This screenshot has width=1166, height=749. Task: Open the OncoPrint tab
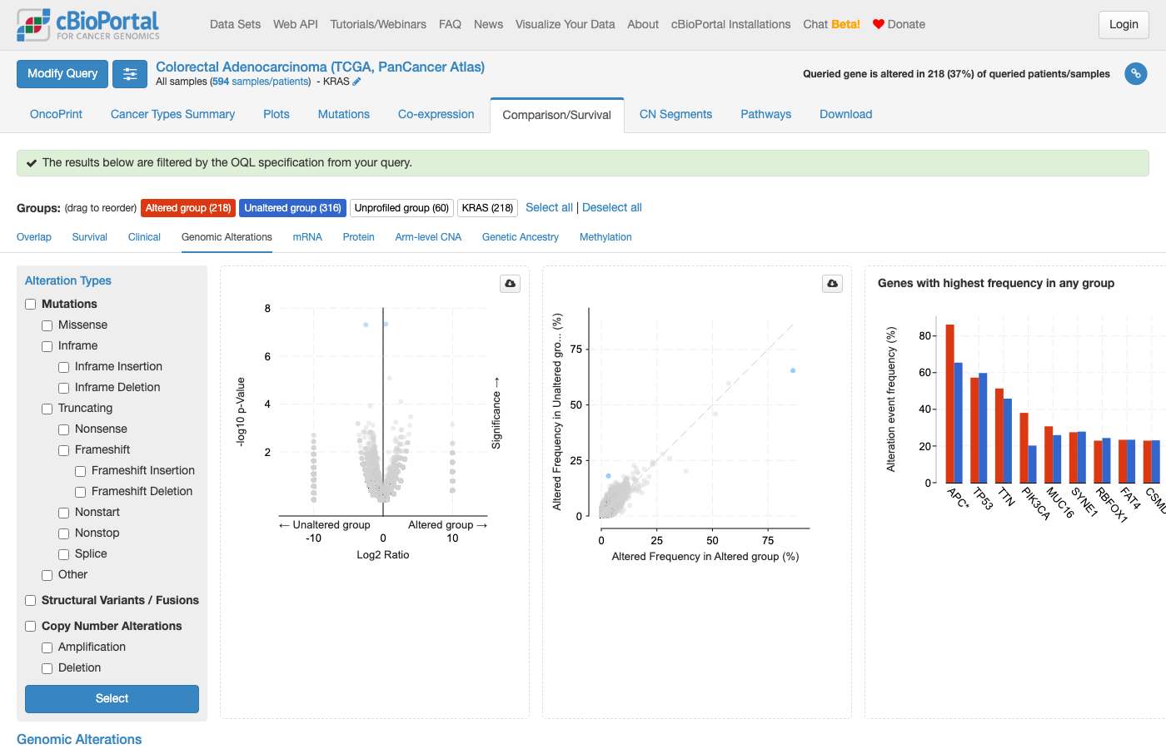[56, 114]
